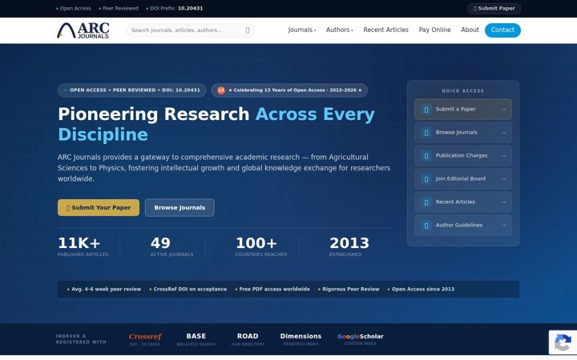Click the search magnifier icon in search box
The height and width of the screenshot is (360, 577).
point(248,30)
